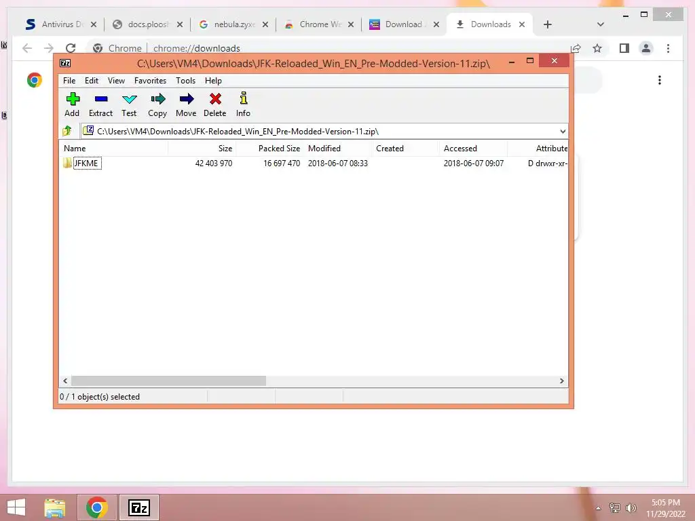Click the horizontal scrollbar right arrow

point(562,381)
